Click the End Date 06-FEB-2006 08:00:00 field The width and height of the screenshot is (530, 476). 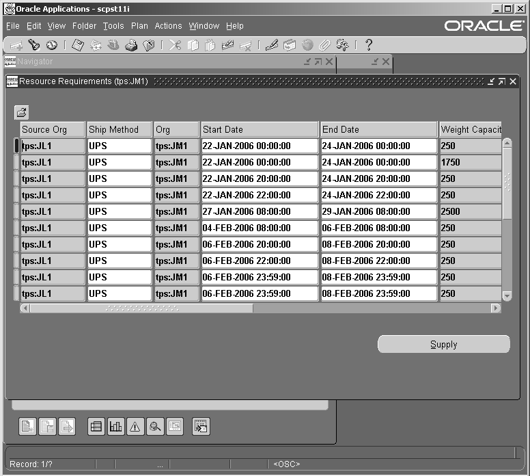click(x=379, y=228)
